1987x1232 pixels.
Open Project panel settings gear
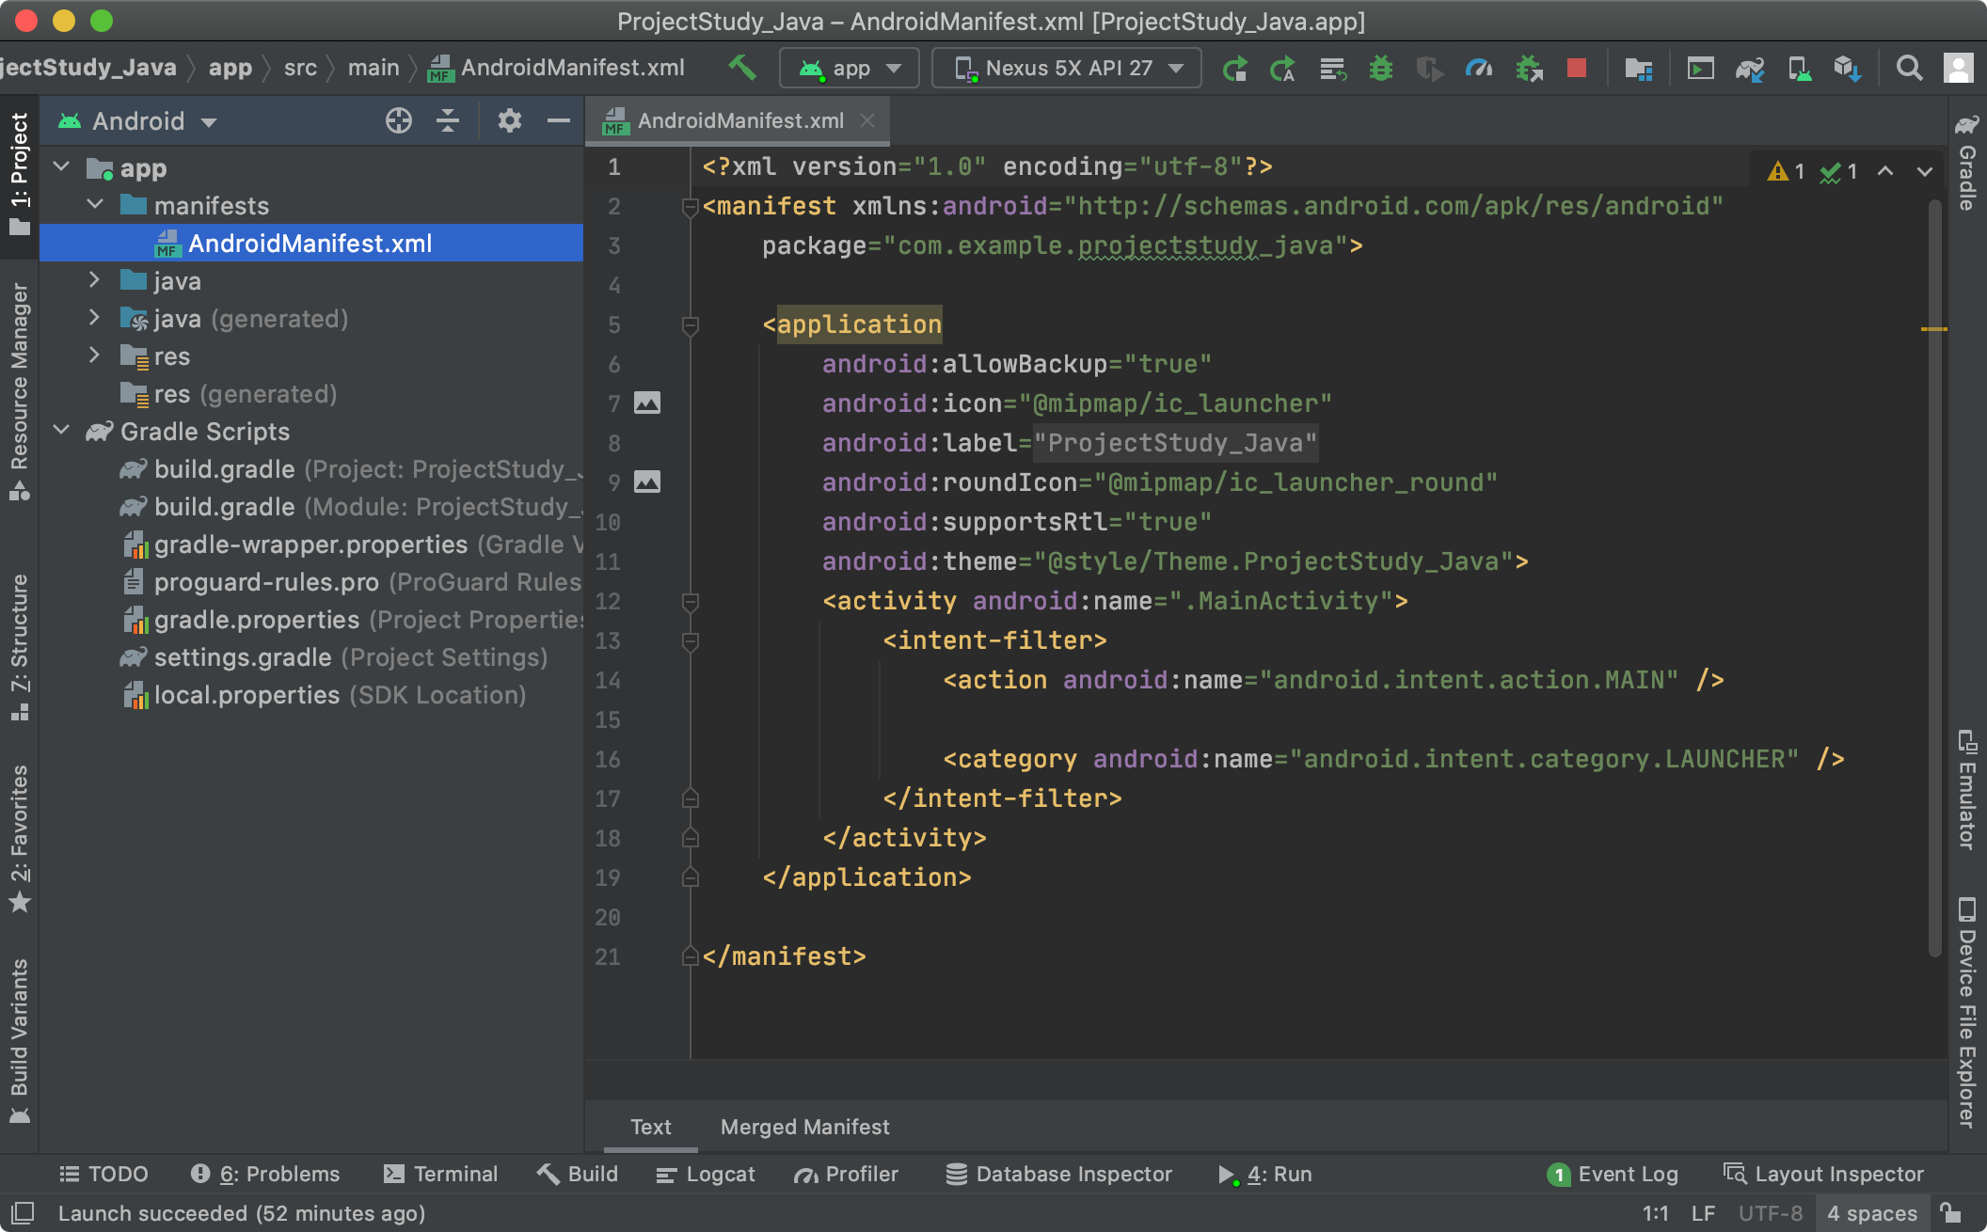pyautogui.click(x=509, y=120)
